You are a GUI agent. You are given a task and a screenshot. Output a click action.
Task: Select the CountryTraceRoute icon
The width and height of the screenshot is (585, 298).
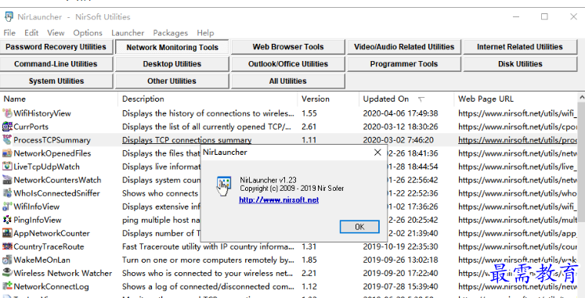pos(7,246)
